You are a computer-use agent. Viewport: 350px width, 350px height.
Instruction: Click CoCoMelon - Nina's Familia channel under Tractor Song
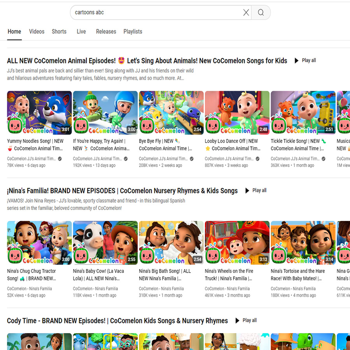(x=30, y=289)
